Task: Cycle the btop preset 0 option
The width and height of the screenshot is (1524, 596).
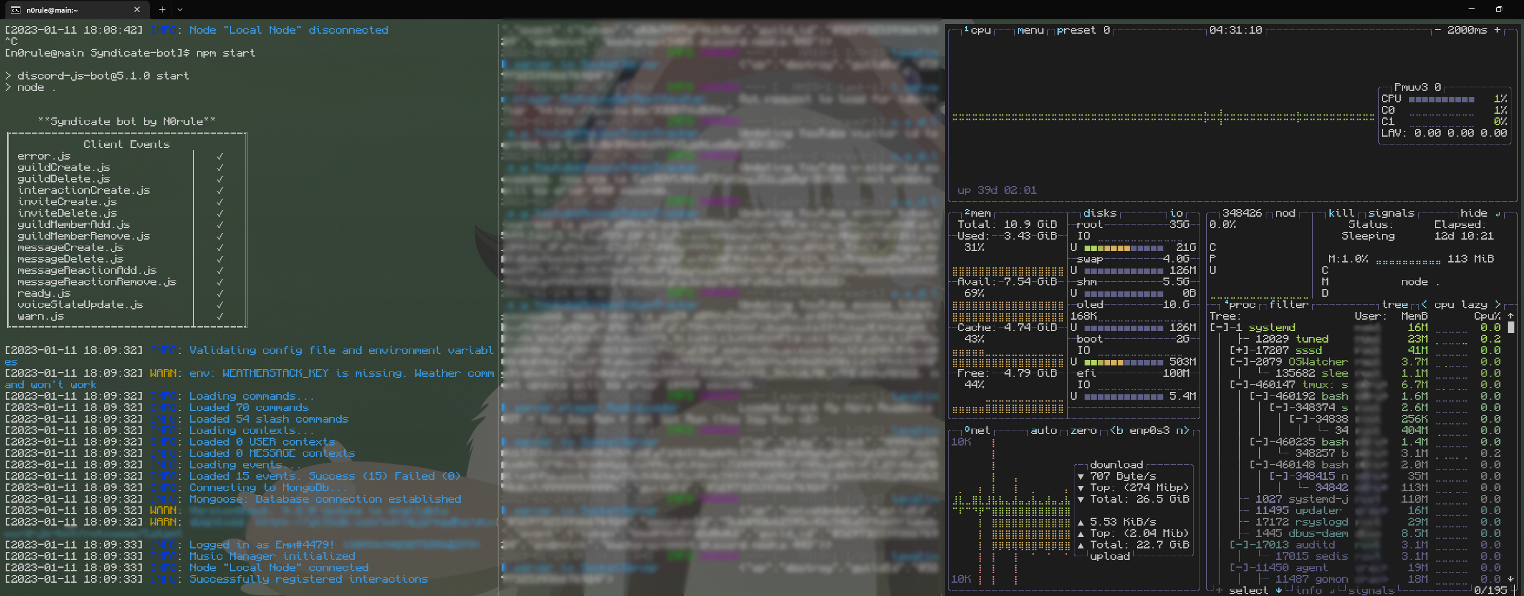Action: point(1083,30)
